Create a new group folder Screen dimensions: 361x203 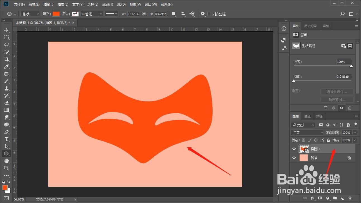tap(335, 198)
